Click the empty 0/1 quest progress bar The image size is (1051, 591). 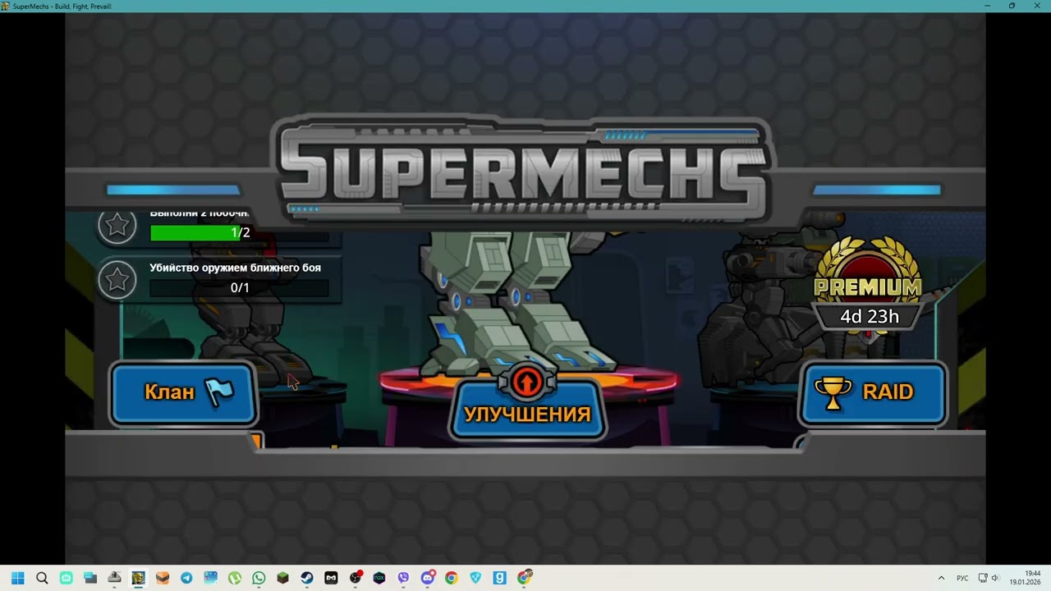click(240, 288)
